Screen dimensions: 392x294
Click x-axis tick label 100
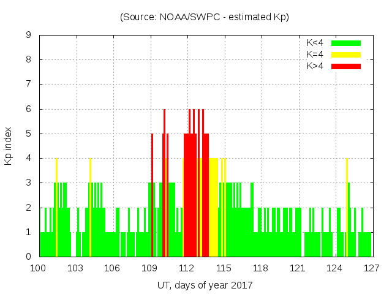click(x=39, y=268)
